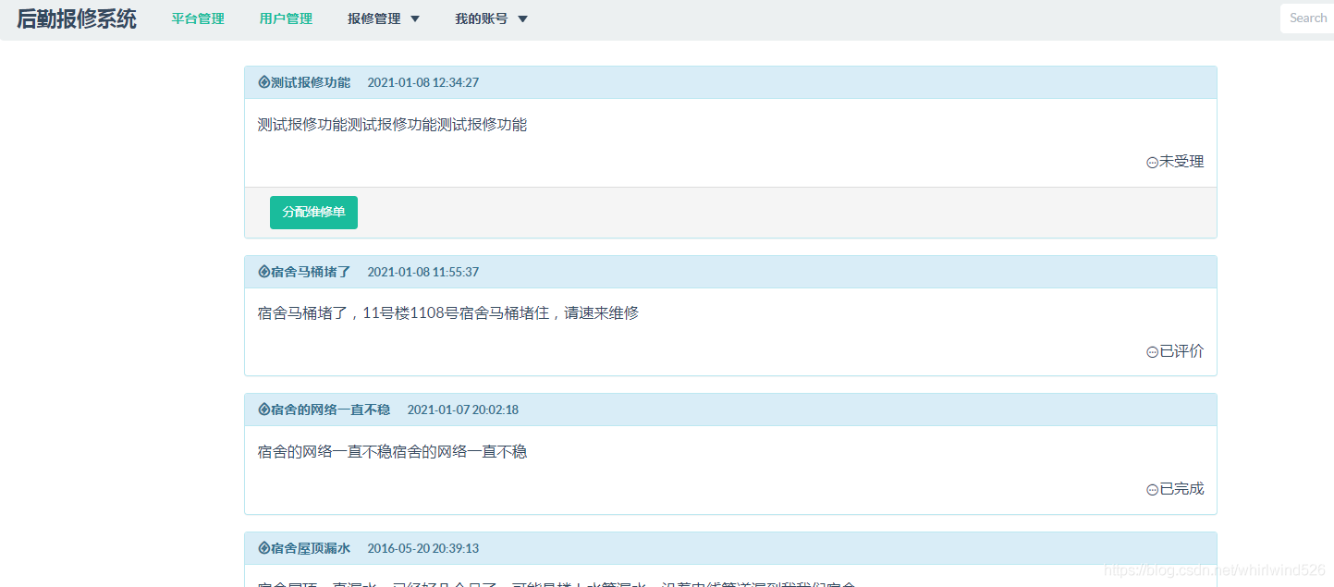Click the timestamp 2021-01-08 12:34:27
The image size is (1334, 587).
coord(423,82)
